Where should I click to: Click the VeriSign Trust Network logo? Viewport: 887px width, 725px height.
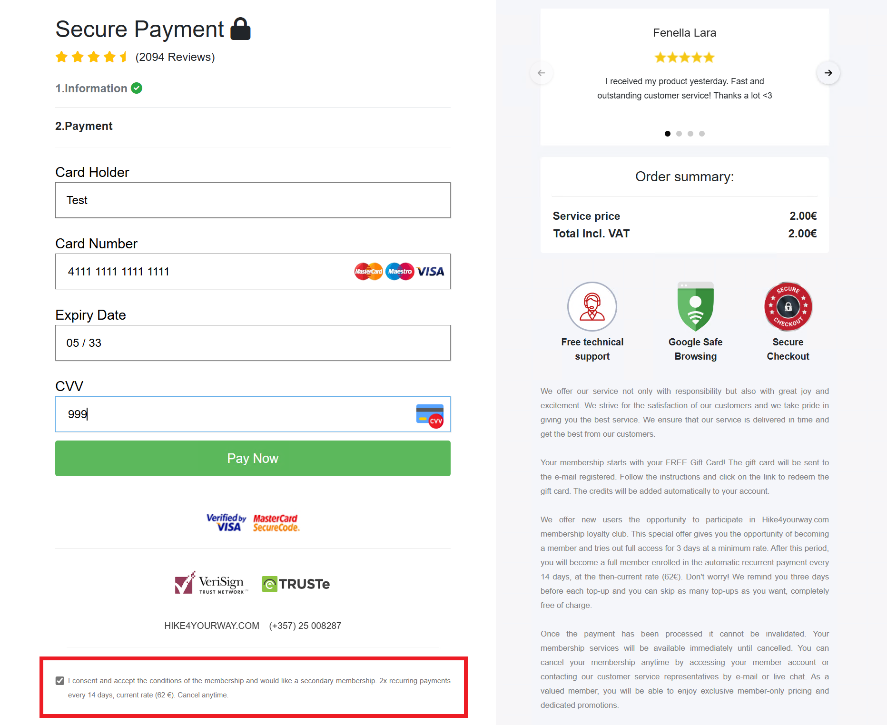pyautogui.click(x=211, y=583)
